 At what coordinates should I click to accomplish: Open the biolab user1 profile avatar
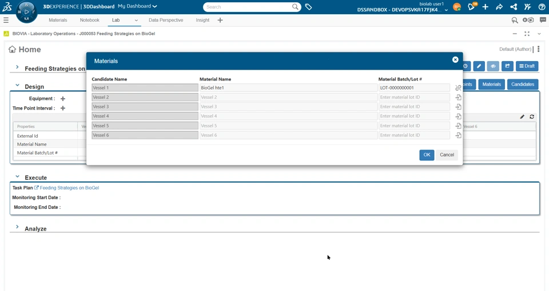click(457, 7)
